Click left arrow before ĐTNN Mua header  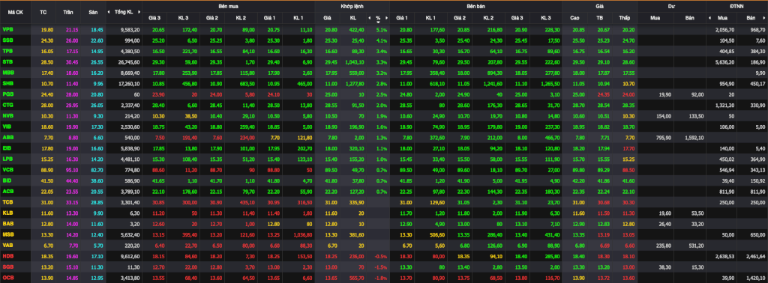tap(709, 18)
